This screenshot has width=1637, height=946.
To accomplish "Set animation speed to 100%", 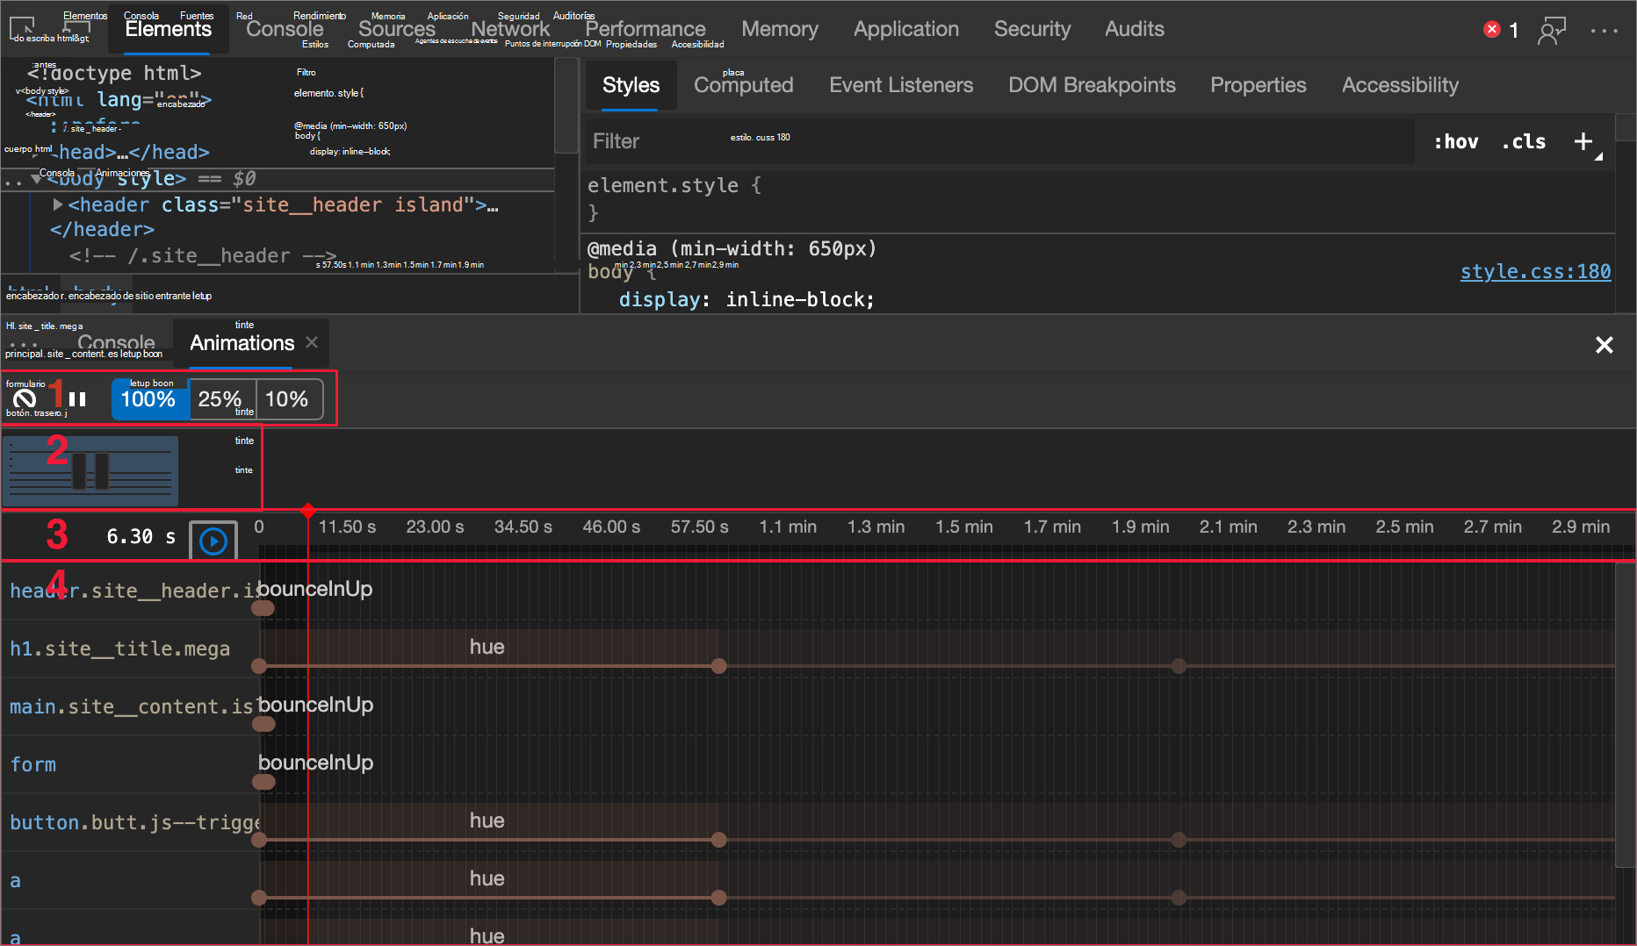I will click(148, 399).
